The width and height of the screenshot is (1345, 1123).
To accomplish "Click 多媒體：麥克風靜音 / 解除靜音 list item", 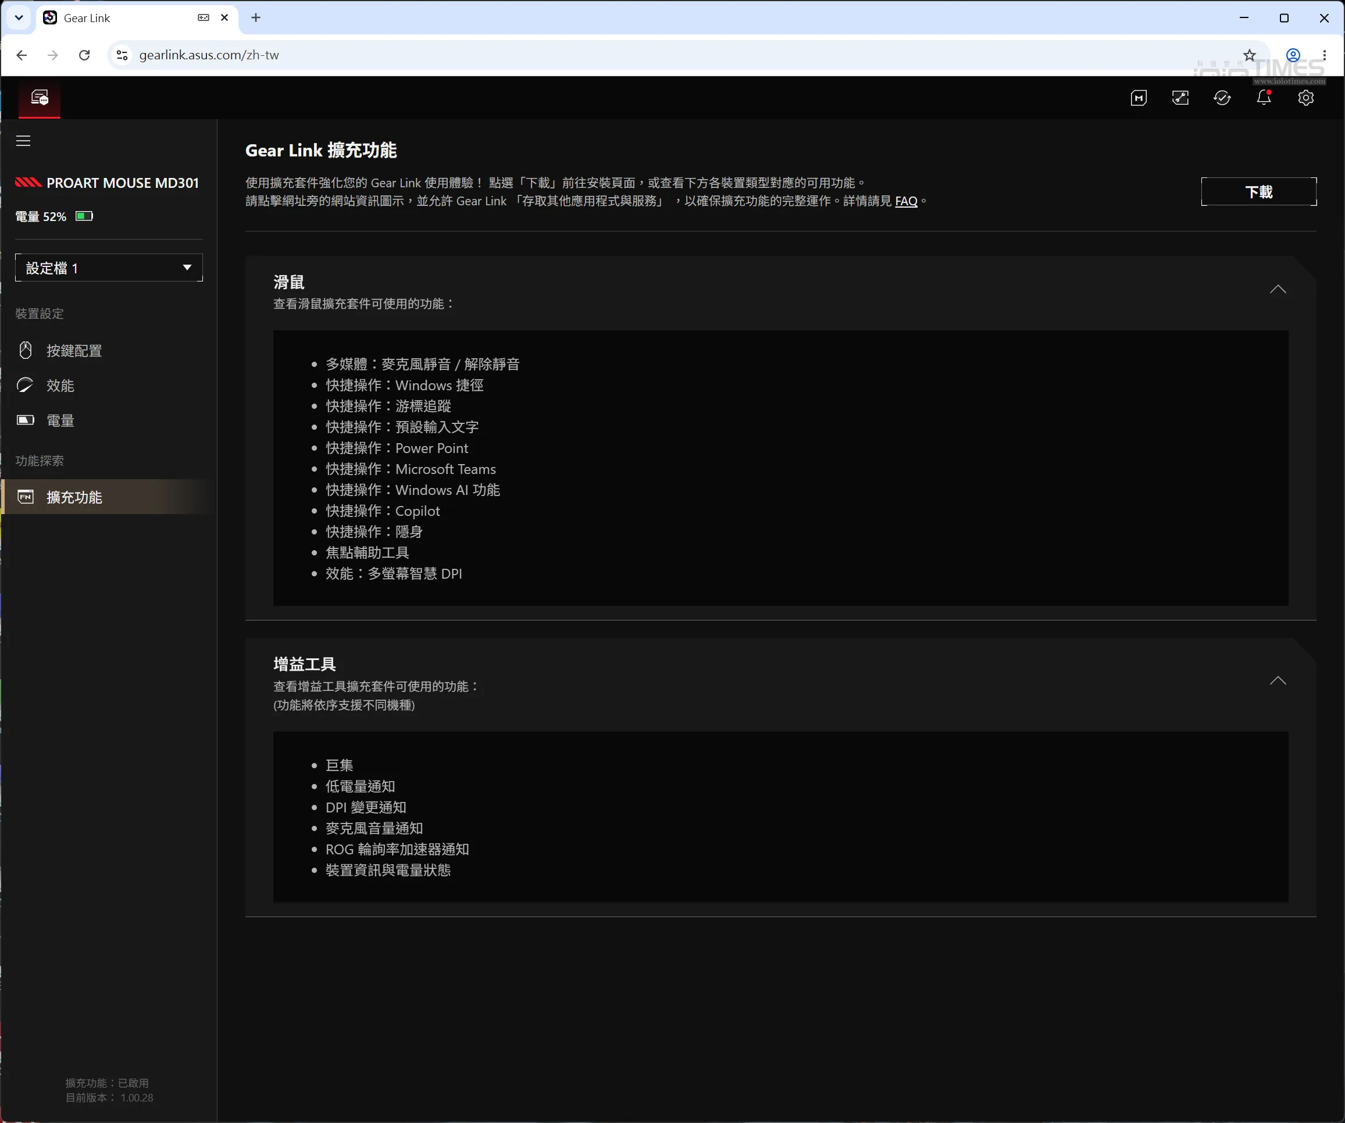I will coord(423,365).
